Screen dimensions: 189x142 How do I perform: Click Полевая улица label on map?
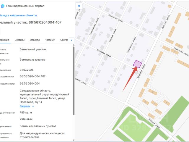pos(113,35)
